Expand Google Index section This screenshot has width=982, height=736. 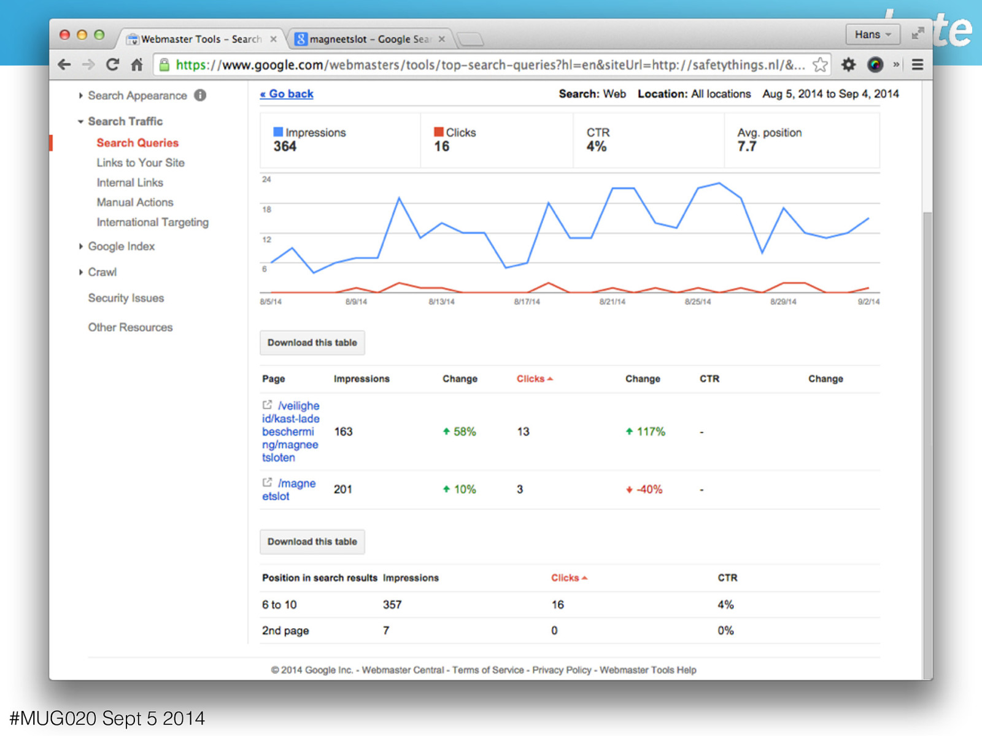pos(117,246)
